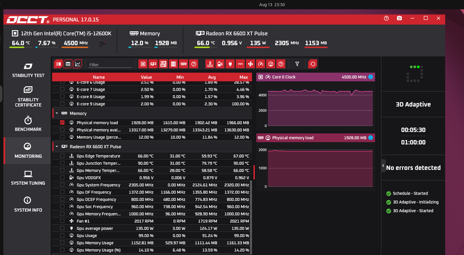The height and width of the screenshot is (255, 464).
Task: Enable the Gpu VDDGFX checkbox
Action: [62, 177]
